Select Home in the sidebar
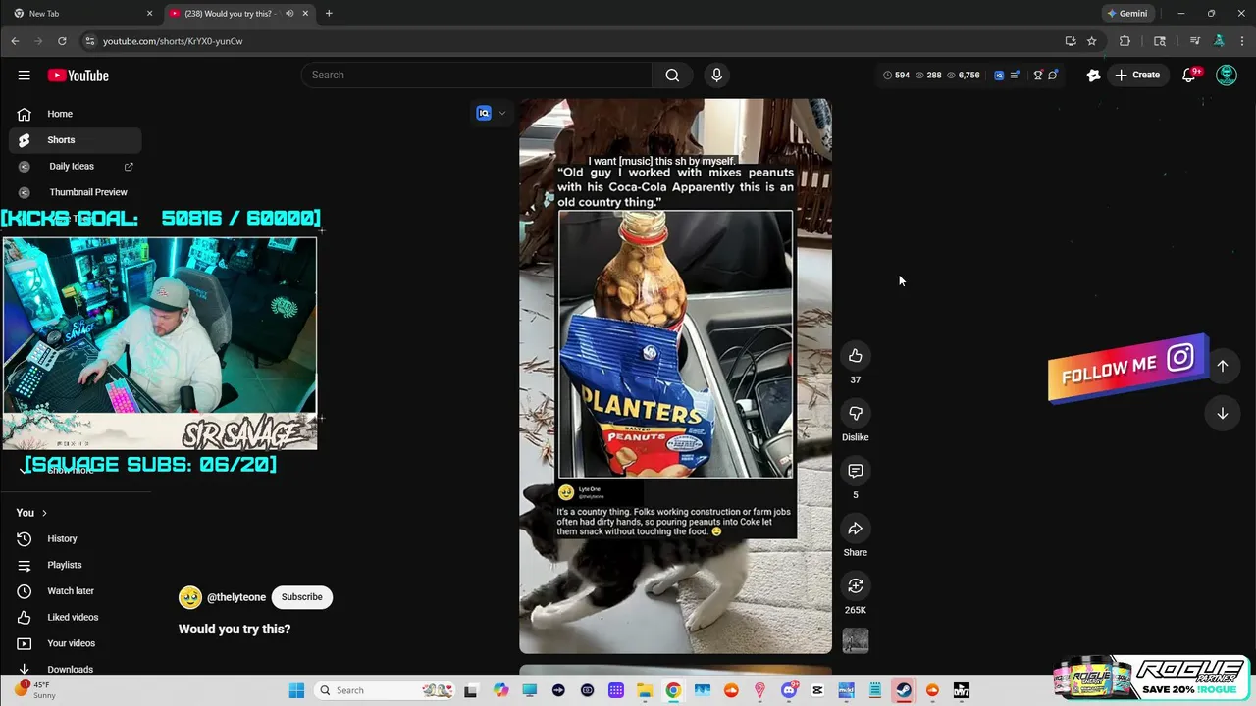The height and width of the screenshot is (706, 1256). click(75, 114)
